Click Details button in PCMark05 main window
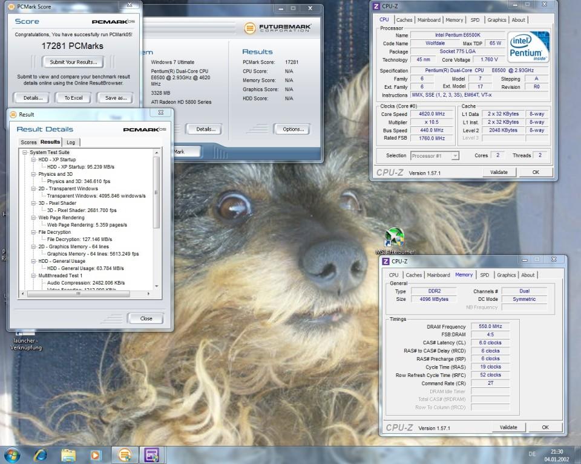The width and height of the screenshot is (581, 464). 205,129
